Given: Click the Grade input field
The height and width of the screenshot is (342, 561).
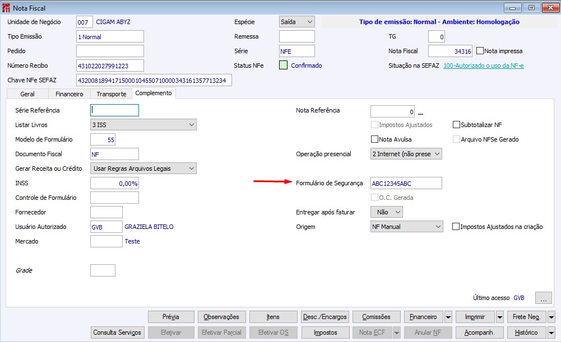Looking at the screenshot, I should point(103,270).
